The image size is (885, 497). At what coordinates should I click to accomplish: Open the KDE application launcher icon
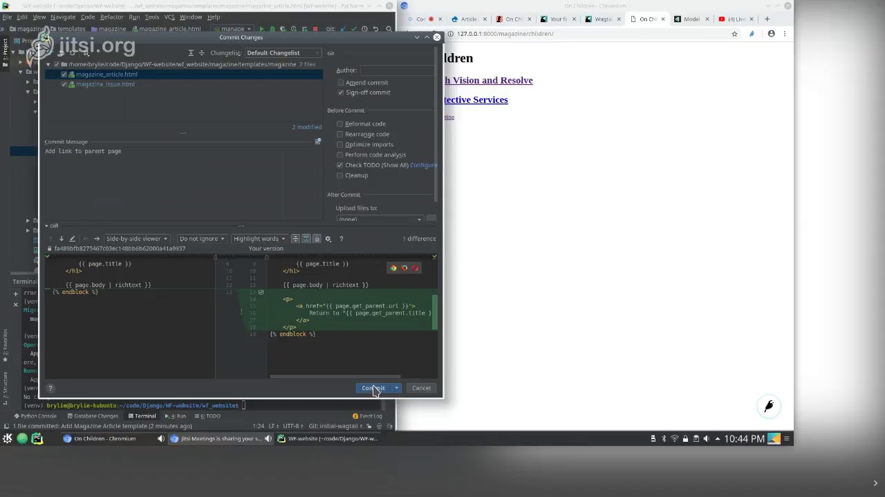(7, 438)
